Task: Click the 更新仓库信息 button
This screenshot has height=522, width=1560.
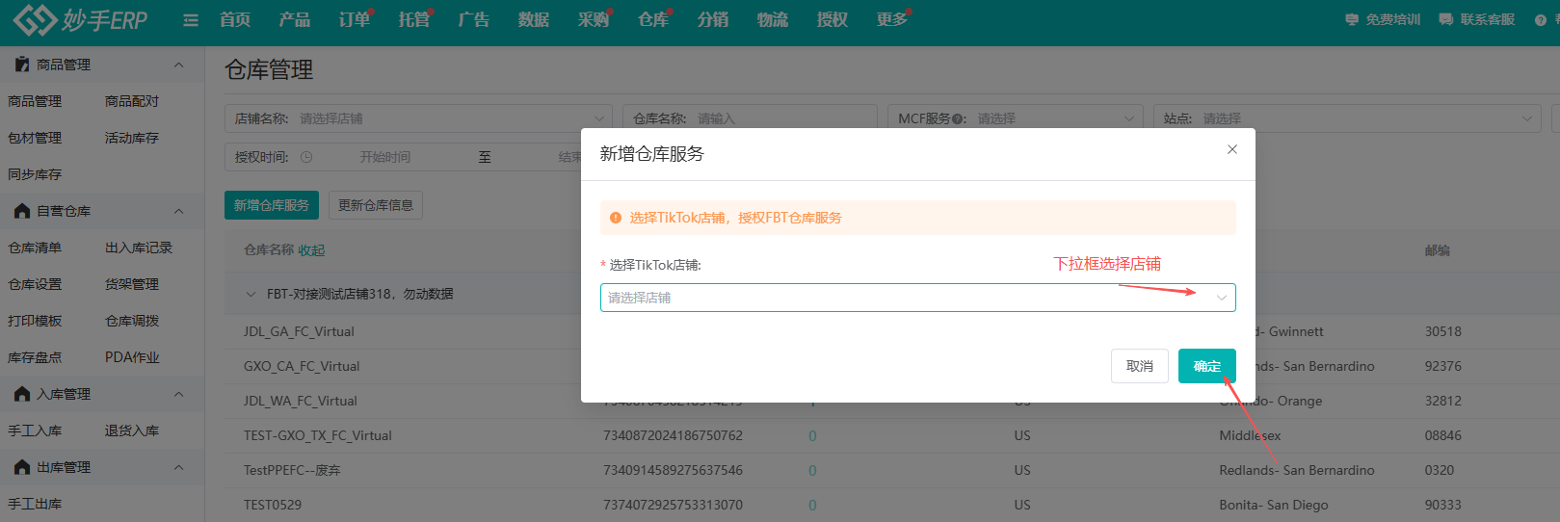Action: click(376, 205)
